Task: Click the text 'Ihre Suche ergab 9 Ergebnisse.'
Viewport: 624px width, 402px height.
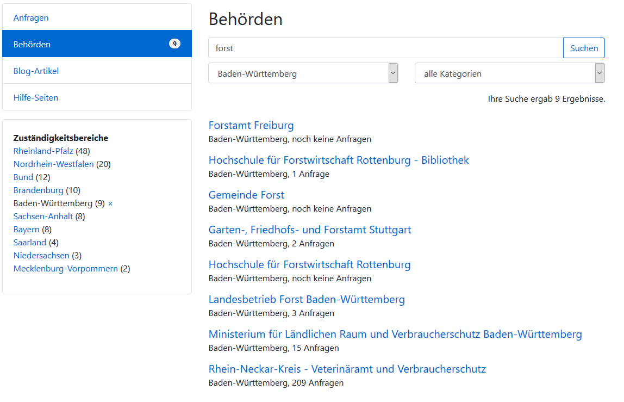Action: (x=546, y=99)
